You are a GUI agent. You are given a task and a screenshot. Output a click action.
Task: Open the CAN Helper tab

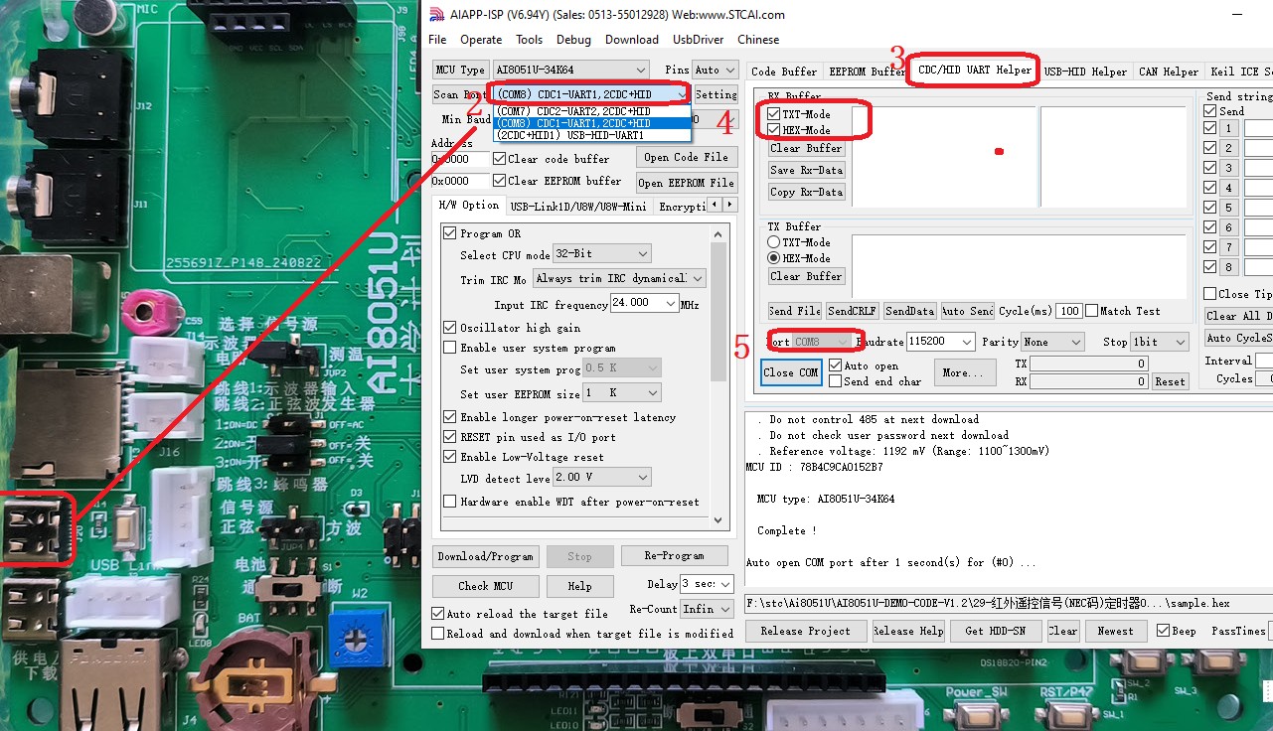click(x=1169, y=72)
